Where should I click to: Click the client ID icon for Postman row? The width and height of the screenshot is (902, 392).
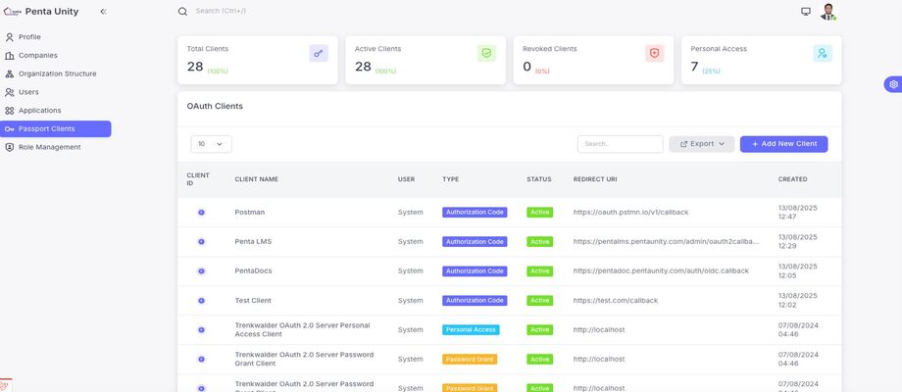coord(201,213)
